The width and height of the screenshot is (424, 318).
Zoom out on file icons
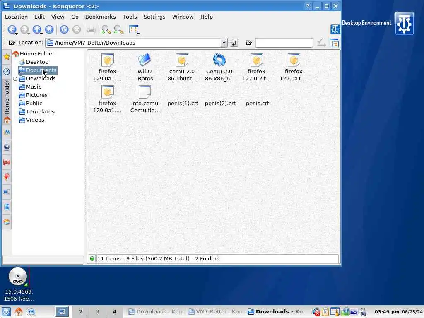pyautogui.click(x=118, y=29)
